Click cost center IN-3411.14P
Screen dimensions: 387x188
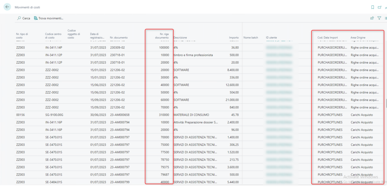[53, 47]
